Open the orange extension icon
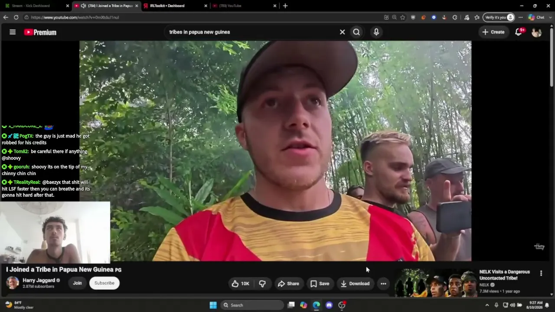555x312 pixels. 424,17
